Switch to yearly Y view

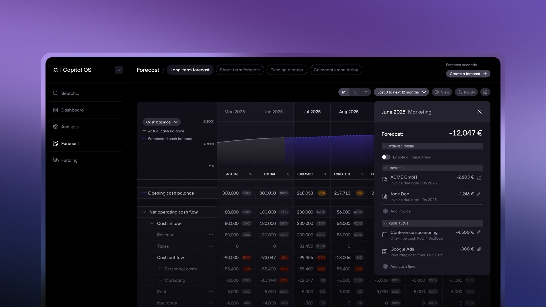[366, 92]
